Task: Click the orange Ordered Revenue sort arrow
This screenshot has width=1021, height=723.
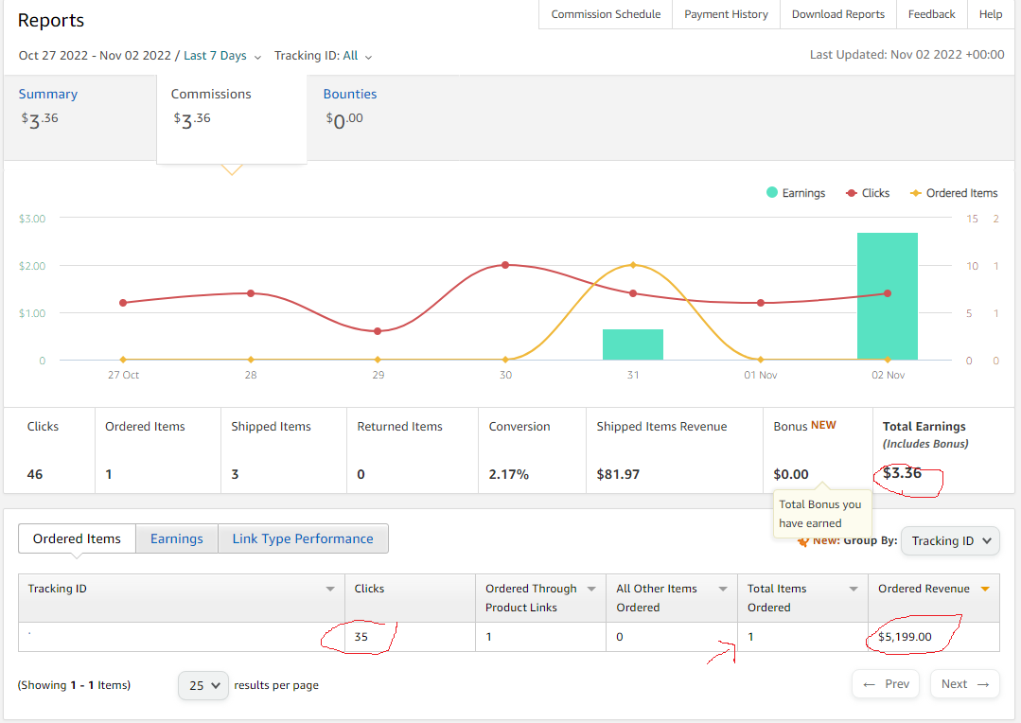Action: (x=985, y=589)
